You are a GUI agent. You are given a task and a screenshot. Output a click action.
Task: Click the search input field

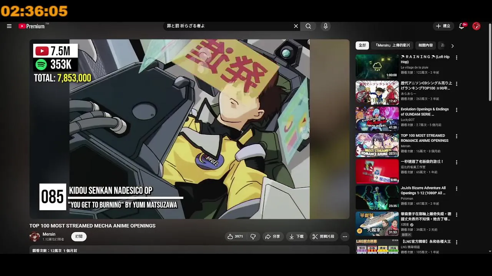229,26
